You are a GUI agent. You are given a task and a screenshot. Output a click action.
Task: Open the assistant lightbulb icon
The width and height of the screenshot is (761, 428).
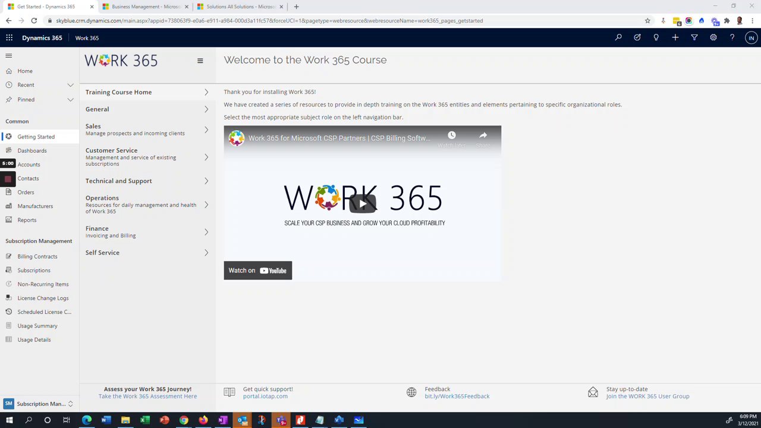pos(656,37)
